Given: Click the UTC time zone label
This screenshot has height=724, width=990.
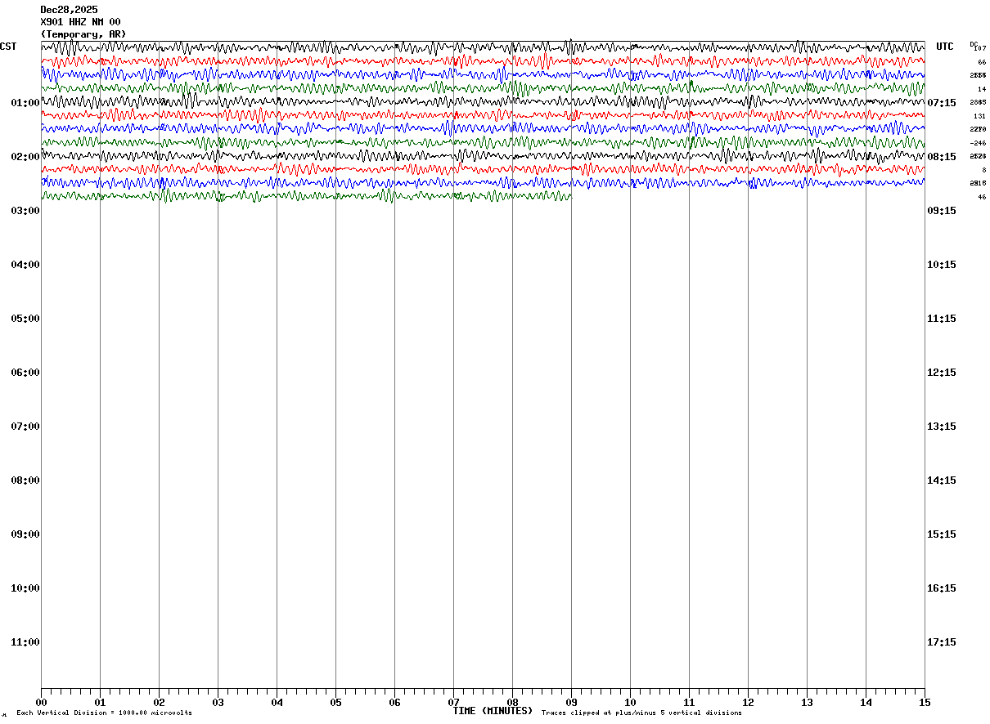Looking at the screenshot, I should (x=945, y=47).
